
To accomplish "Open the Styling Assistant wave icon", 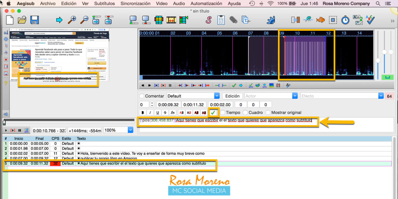I will point(308,20).
